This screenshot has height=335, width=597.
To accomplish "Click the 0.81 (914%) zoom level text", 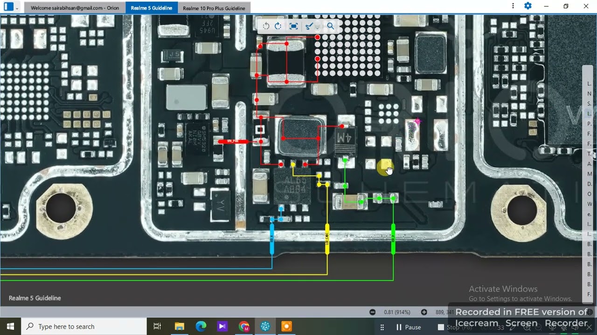I will pos(397,312).
